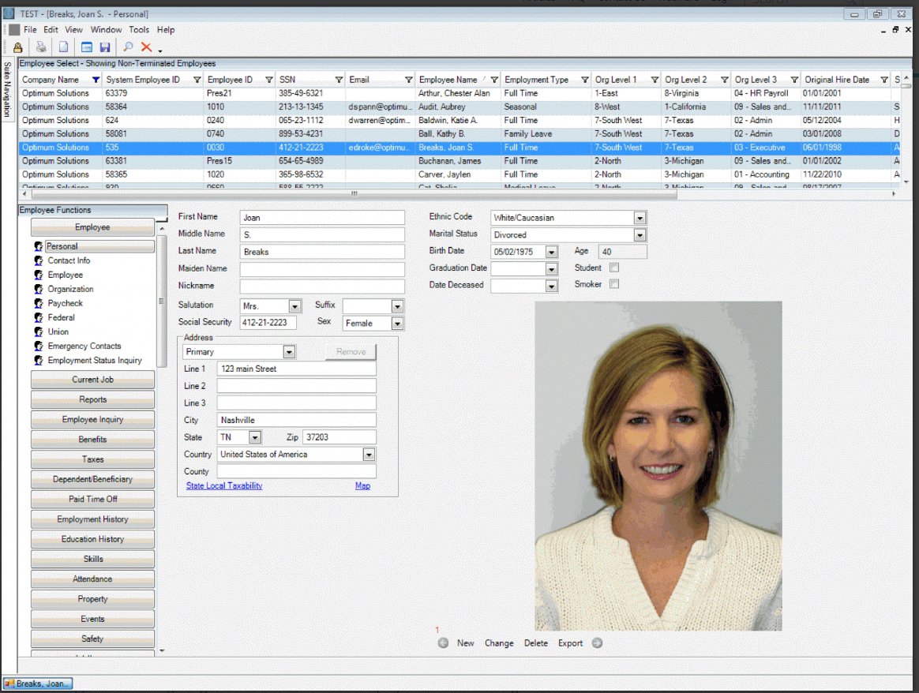Open the File menu
Viewport: 919px width, 693px height.
[30, 30]
